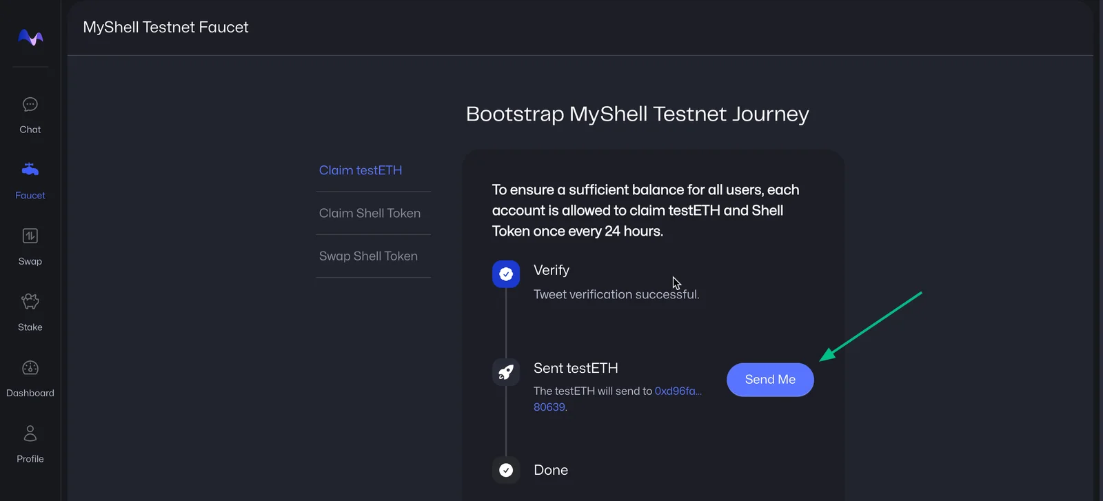This screenshot has width=1103, height=501.
Task: Select the Faucet icon in sidebar
Action: coord(30,169)
